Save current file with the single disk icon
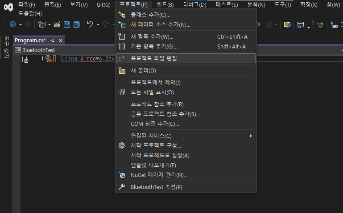This screenshot has width=343, height=213. (67, 24)
